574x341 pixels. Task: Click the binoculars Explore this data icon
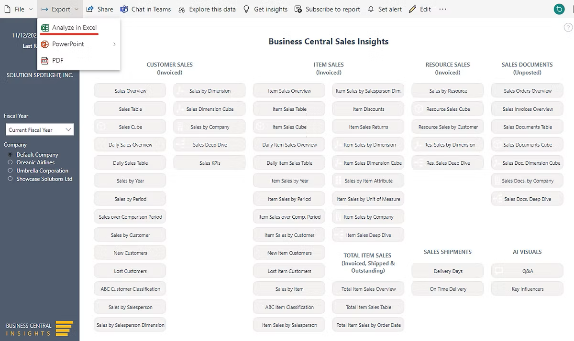tap(181, 9)
